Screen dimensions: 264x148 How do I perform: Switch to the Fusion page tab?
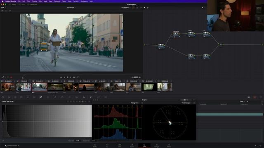[x=132, y=146]
